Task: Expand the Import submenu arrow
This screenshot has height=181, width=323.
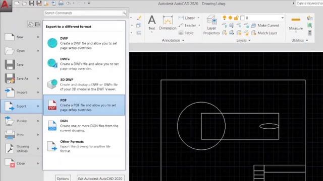Action: tap(38, 93)
